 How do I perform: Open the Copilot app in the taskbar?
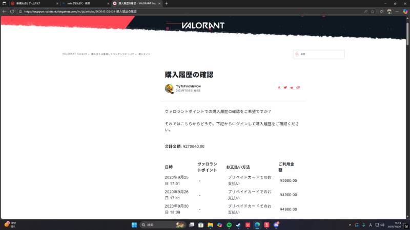pos(220,225)
